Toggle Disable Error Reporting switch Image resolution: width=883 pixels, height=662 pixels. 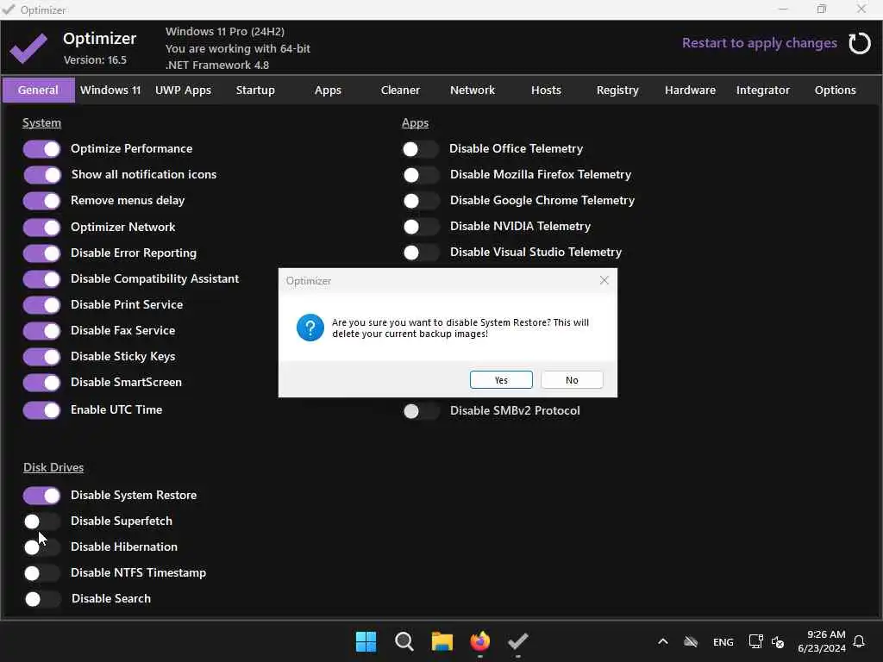coord(41,253)
